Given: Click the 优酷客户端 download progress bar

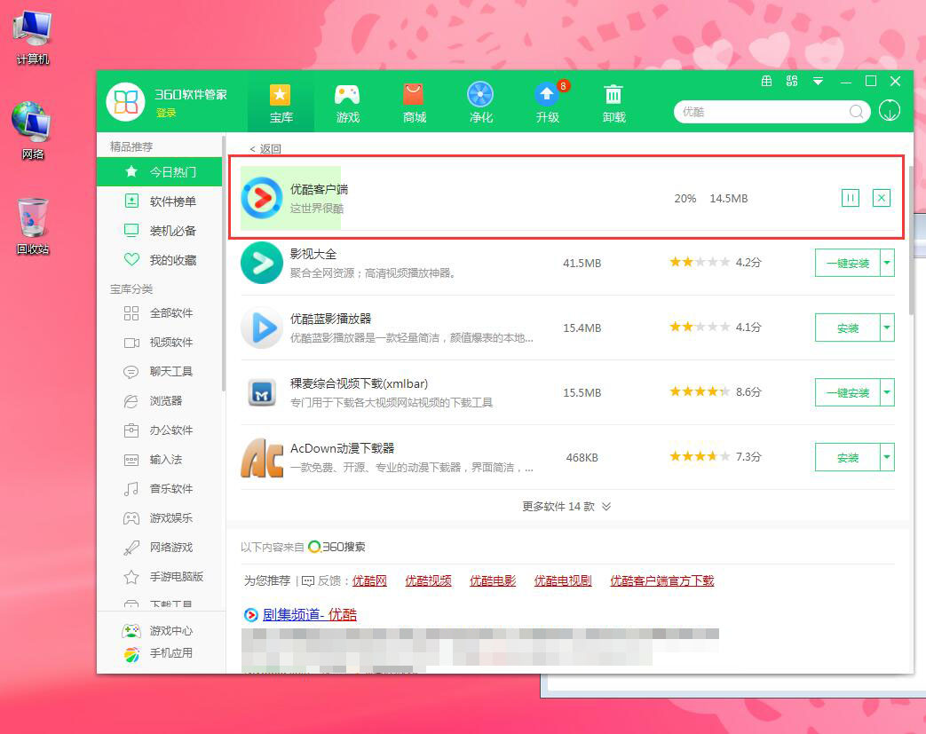Looking at the screenshot, I should (290, 198).
